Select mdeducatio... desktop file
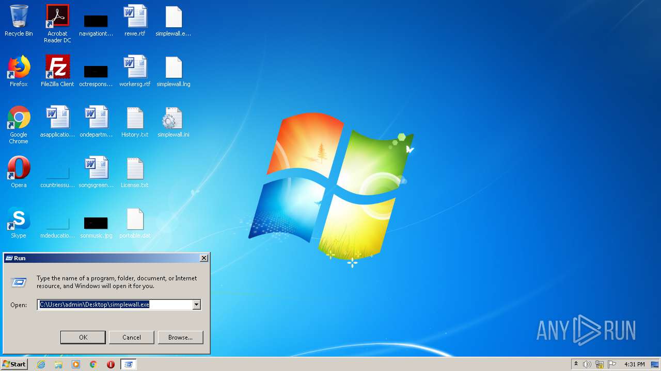Image resolution: width=661 pixels, height=371 pixels. point(57,227)
